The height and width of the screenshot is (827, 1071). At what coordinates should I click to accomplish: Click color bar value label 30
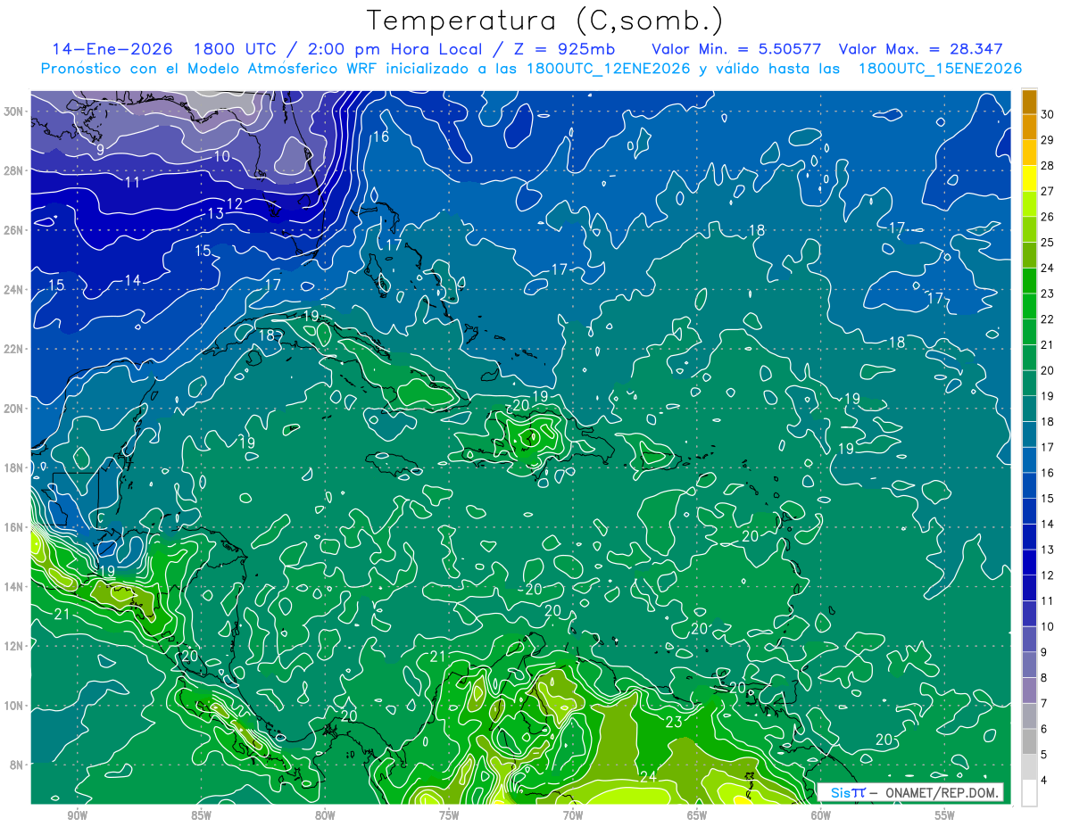[1048, 114]
